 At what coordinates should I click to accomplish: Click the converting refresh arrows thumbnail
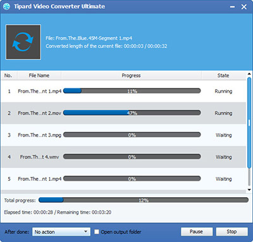pos(23,42)
